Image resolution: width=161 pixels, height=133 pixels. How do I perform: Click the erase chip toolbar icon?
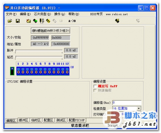click(x=28, y=21)
